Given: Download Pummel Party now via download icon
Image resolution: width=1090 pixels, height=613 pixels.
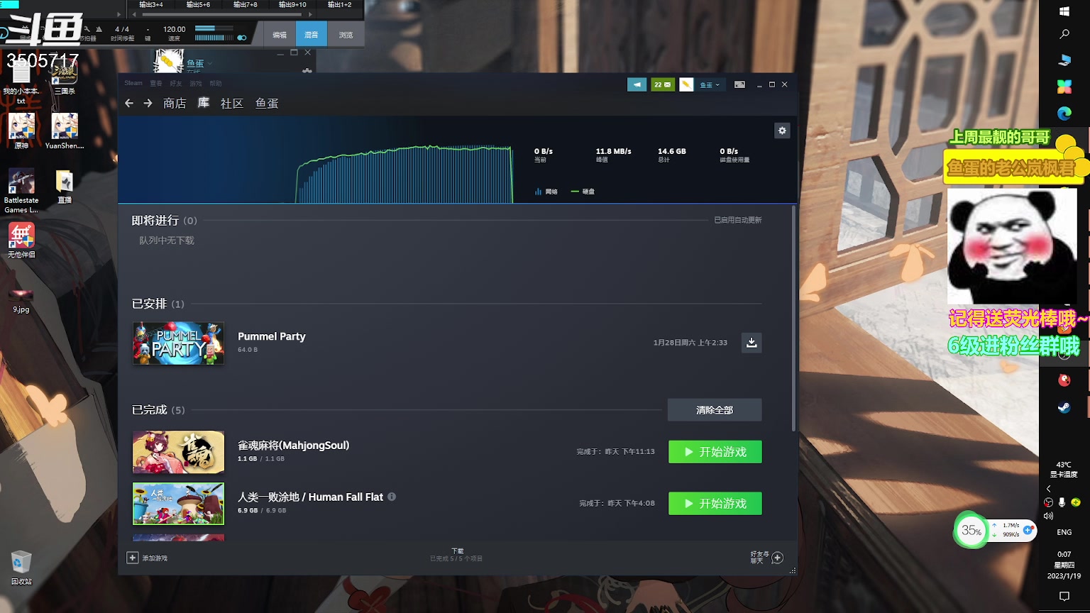Looking at the screenshot, I should coord(752,343).
